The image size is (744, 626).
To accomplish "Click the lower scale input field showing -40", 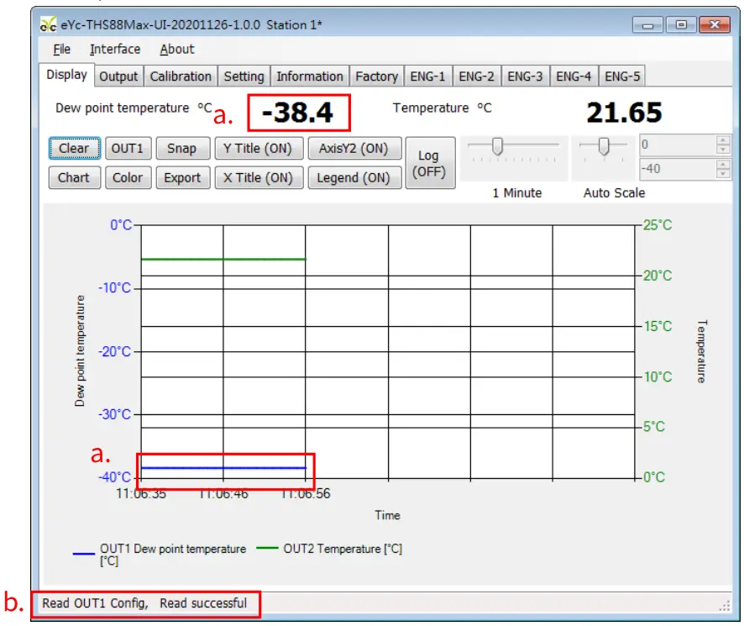I will click(x=676, y=170).
